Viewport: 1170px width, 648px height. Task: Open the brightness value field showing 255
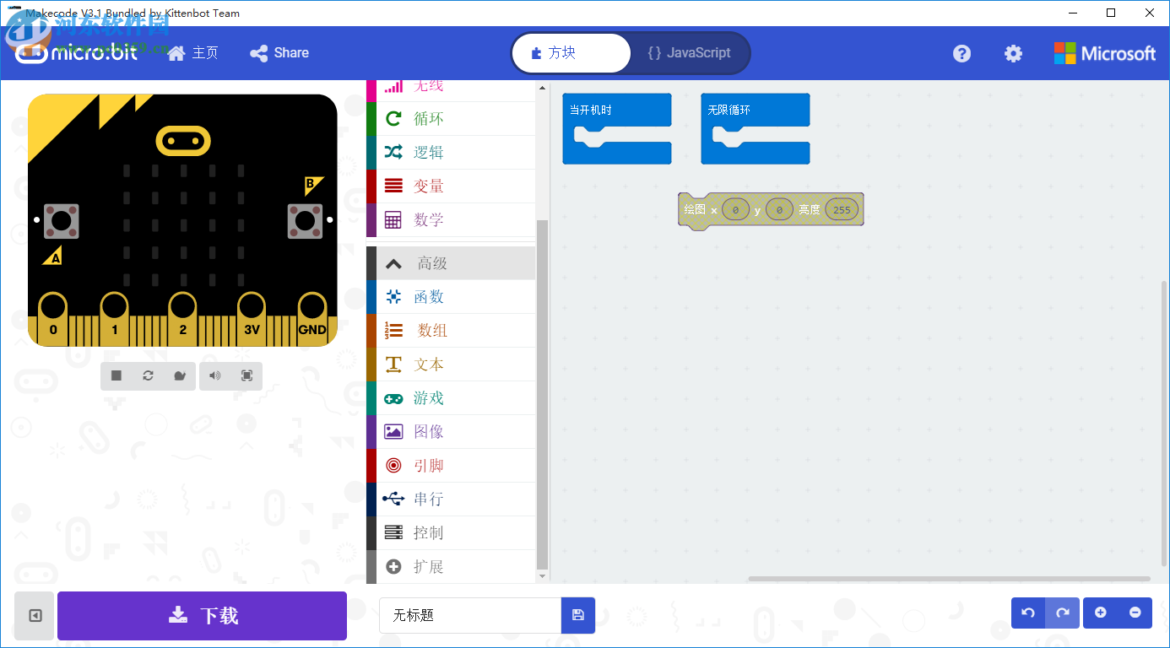pyautogui.click(x=840, y=209)
